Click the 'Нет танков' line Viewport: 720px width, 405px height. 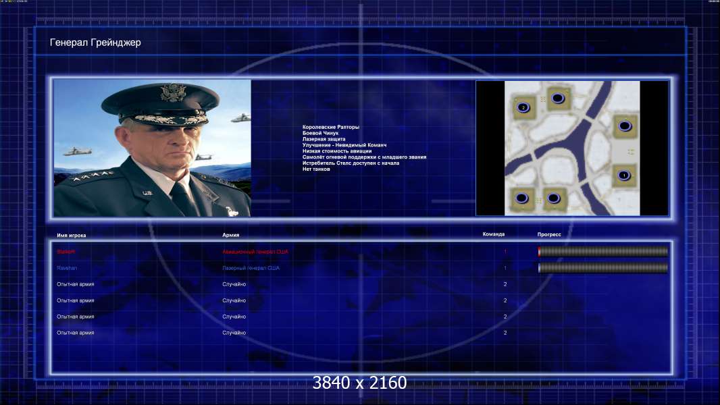click(x=316, y=169)
